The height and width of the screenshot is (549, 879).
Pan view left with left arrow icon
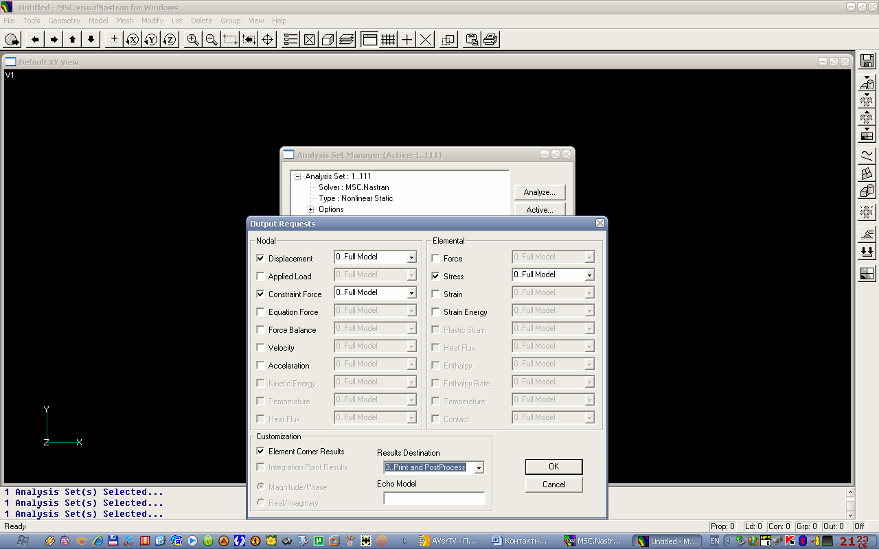(35, 40)
